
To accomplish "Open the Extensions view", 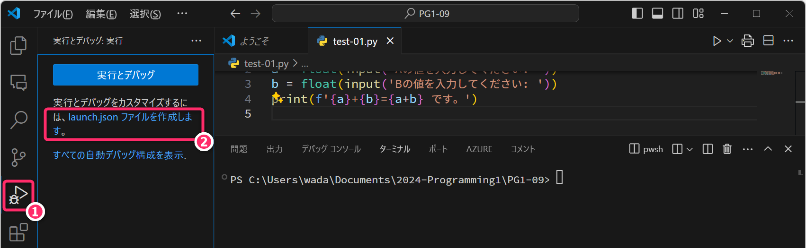I will click(x=18, y=232).
